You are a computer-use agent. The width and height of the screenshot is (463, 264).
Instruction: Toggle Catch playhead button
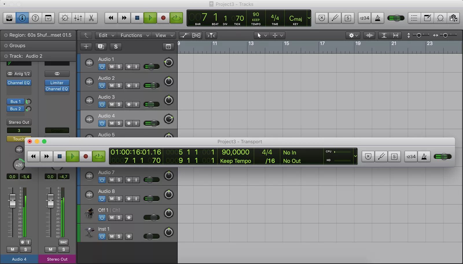212,35
